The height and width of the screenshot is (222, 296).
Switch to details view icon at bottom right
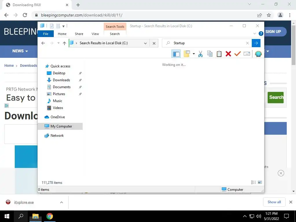click(x=254, y=182)
